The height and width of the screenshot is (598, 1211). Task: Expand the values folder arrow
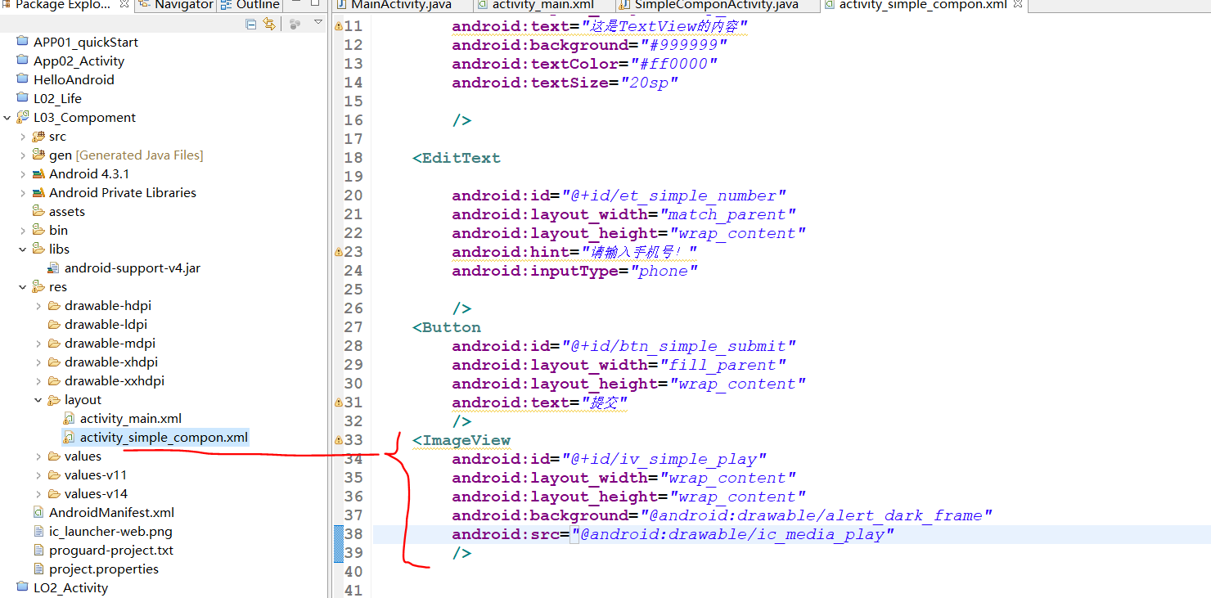tap(38, 456)
